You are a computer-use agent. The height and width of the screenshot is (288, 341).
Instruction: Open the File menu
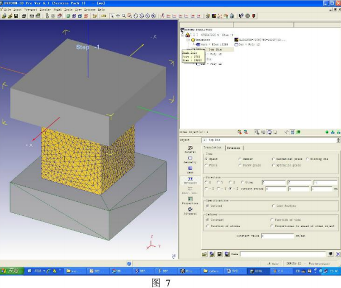pos(7,10)
